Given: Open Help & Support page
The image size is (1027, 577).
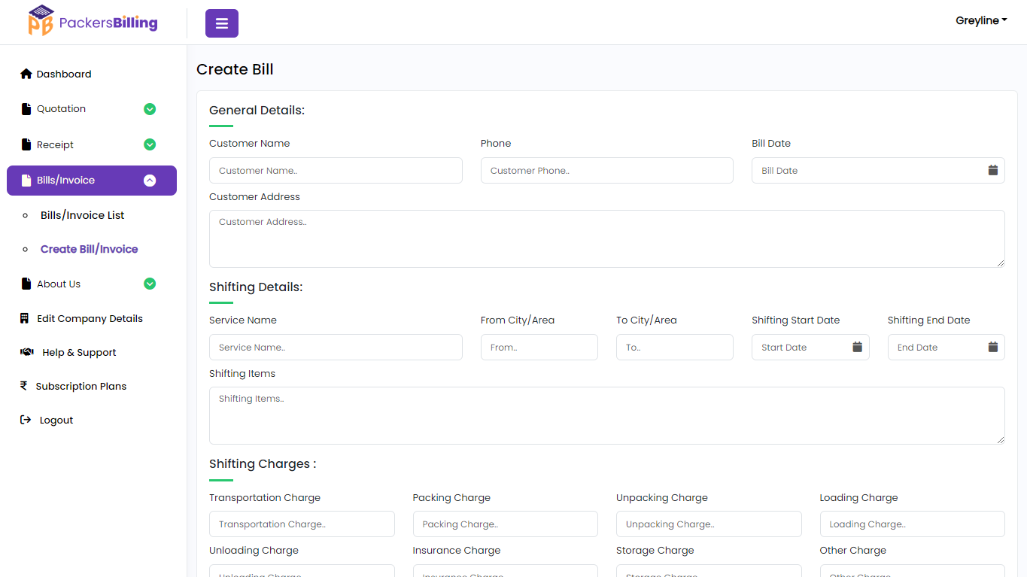Looking at the screenshot, I should tap(79, 352).
